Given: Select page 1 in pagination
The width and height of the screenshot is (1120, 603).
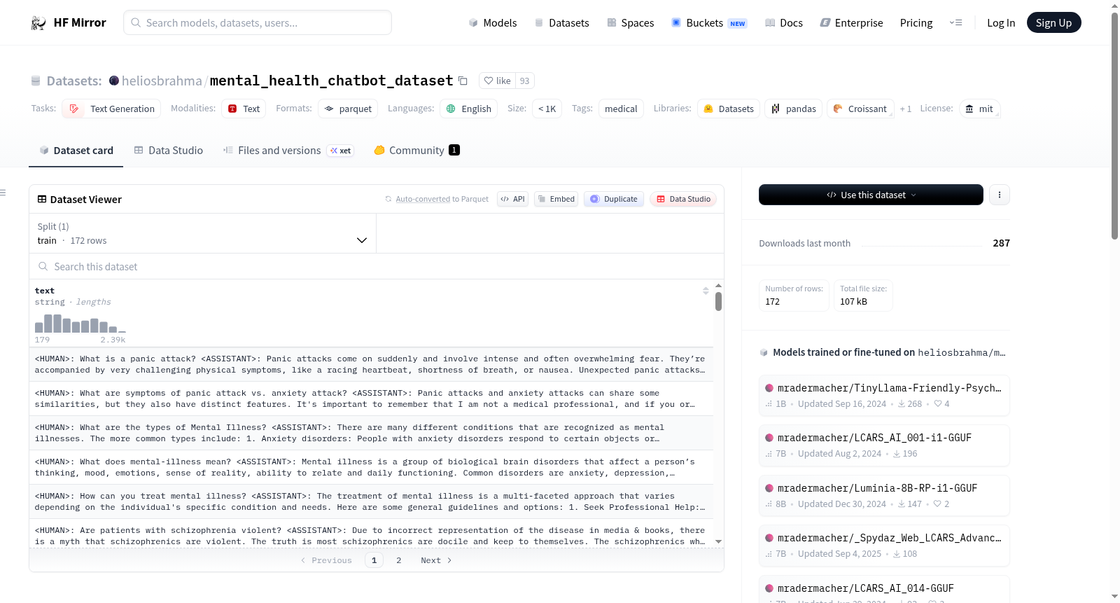Looking at the screenshot, I should point(374,560).
